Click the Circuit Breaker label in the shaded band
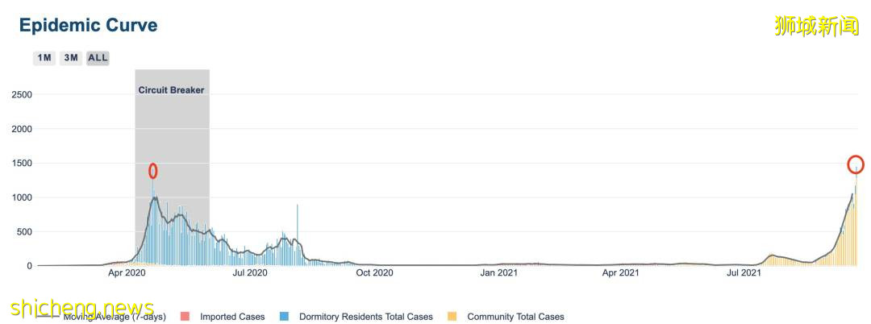 click(171, 90)
